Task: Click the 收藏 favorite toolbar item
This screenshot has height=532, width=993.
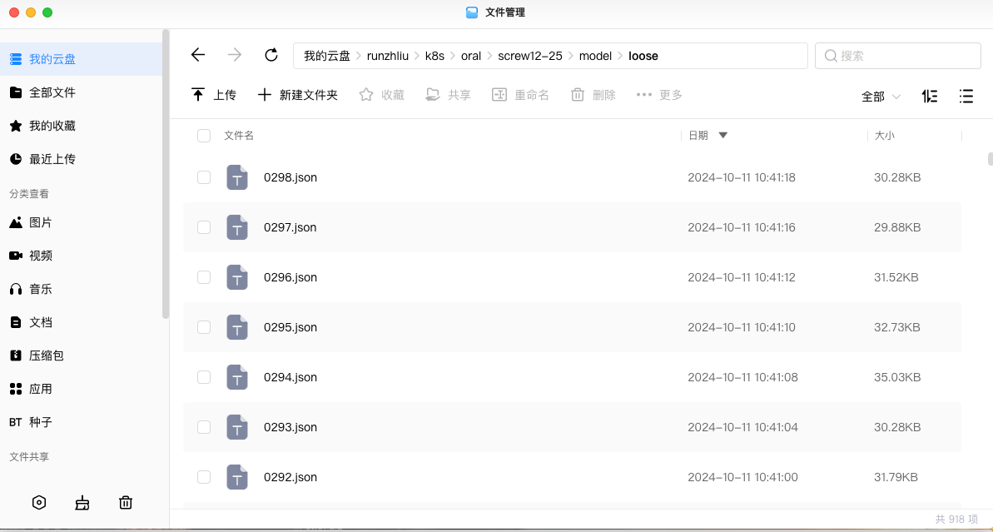Action: (381, 95)
